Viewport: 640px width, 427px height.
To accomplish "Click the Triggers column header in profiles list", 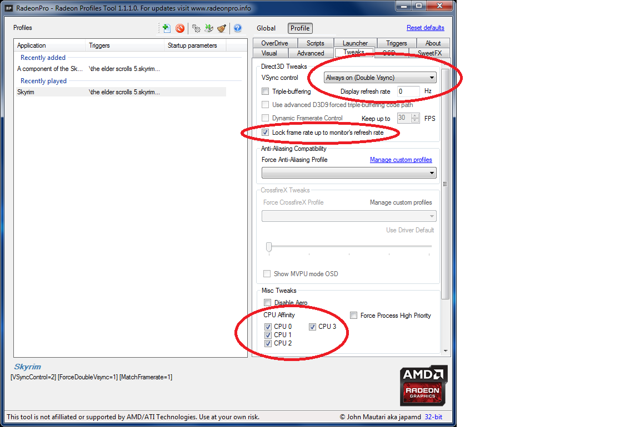I will point(124,45).
